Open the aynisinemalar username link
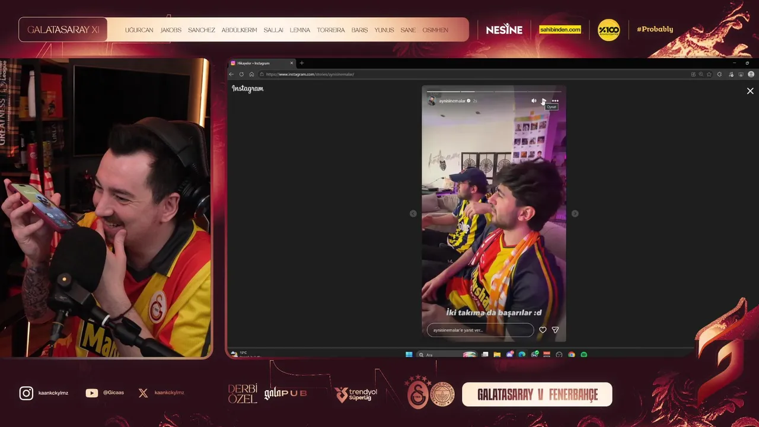 point(452,101)
